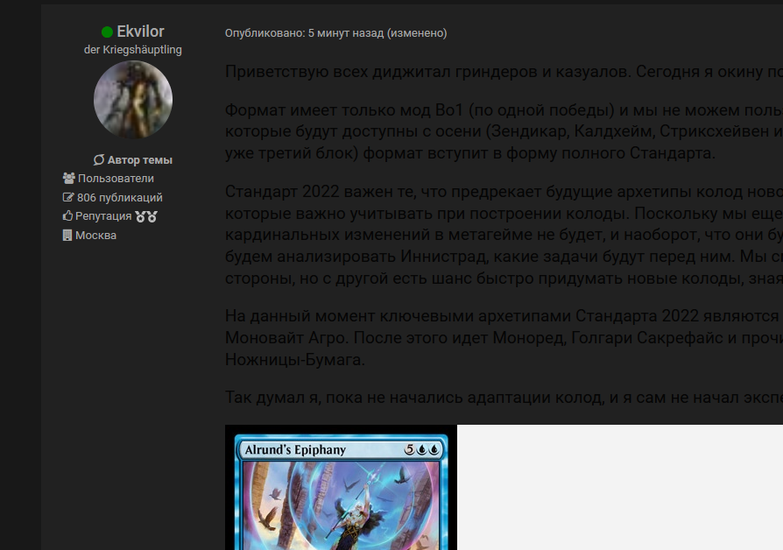The height and width of the screenshot is (550, 783).
Task: Click the green online status dot
Action: 107,32
